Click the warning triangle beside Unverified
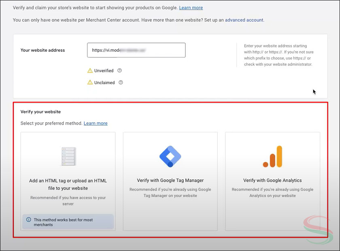This screenshot has width=340, height=251. coord(90,70)
